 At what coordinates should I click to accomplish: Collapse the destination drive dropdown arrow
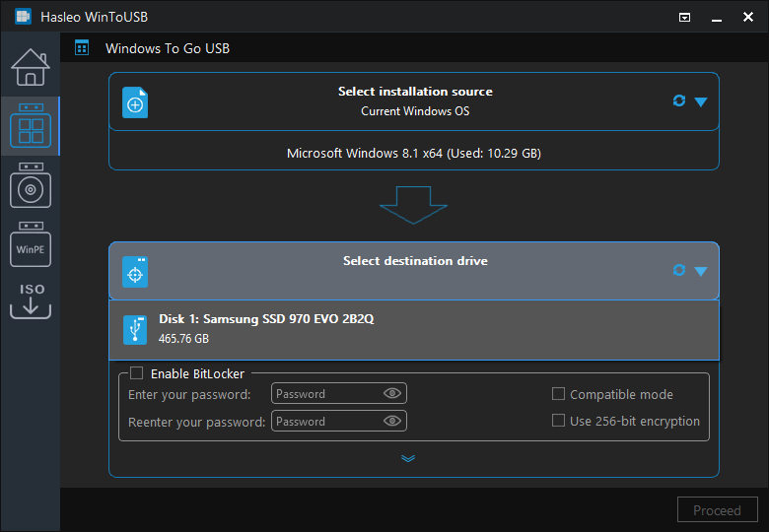pos(701,271)
